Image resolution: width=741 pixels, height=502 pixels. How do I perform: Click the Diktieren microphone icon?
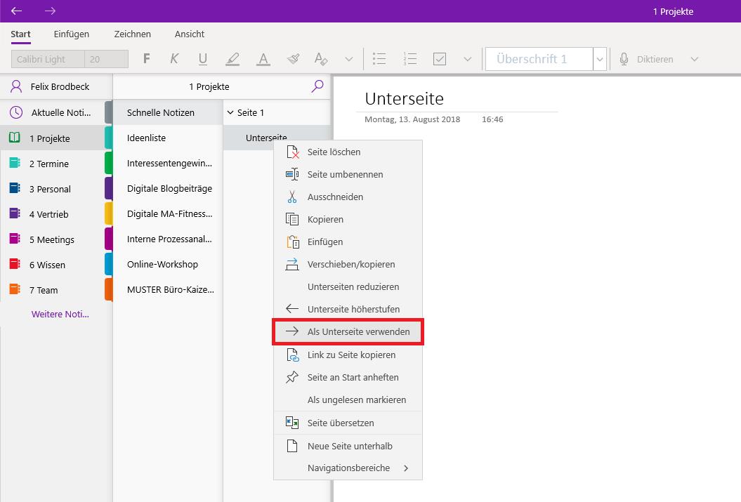coord(624,59)
